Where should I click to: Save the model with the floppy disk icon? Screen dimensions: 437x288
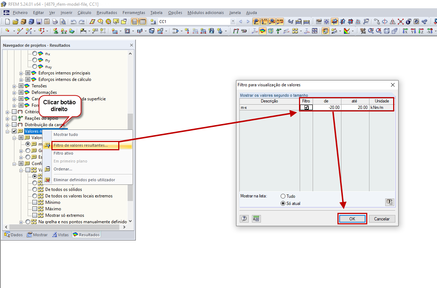(x=39, y=22)
